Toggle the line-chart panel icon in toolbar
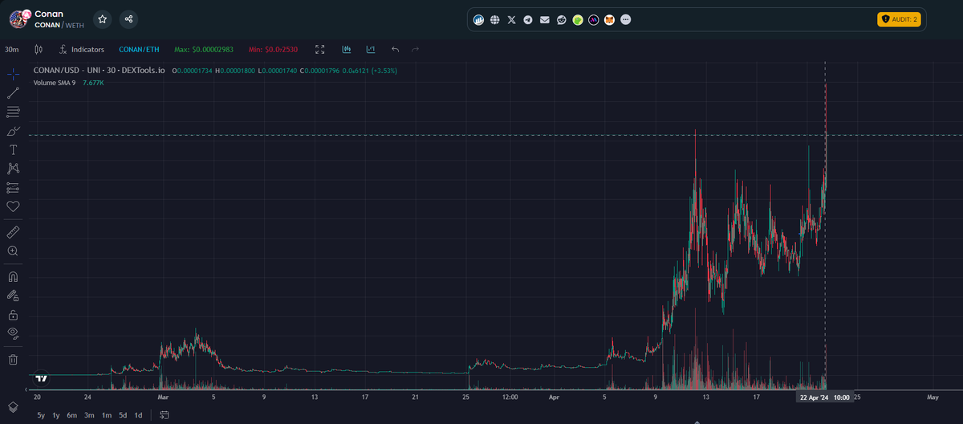 pyautogui.click(x=371, y=50)
